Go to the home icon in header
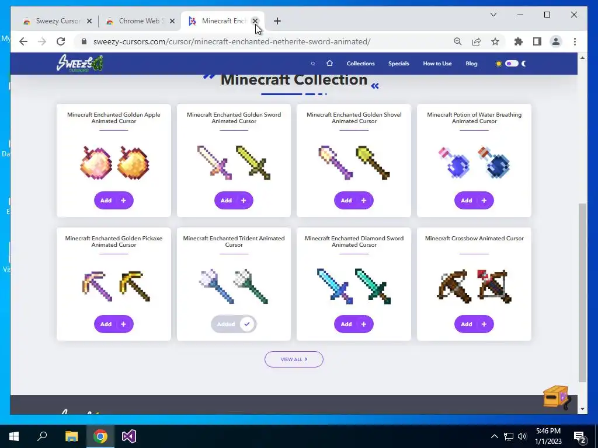The height and width of the screenshot is (448, 598). 329,63
